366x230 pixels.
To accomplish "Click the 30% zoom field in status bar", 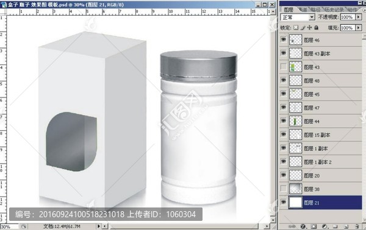I will click(9, 226).
